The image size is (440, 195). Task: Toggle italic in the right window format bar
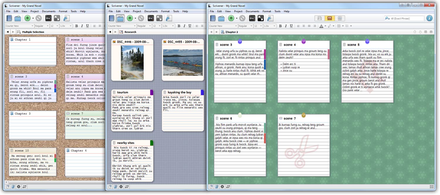[x=286, y=26]
